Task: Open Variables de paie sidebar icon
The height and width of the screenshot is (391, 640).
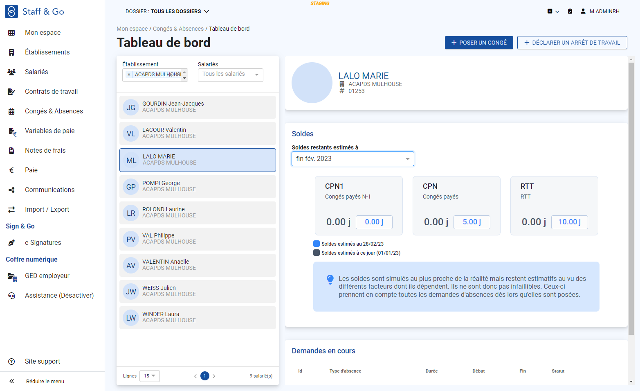Action: (12, 131)
